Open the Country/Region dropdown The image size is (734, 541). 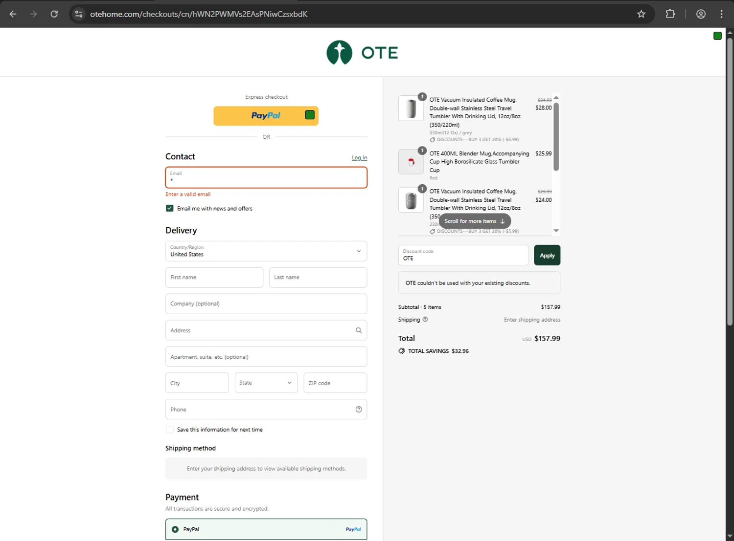266,251
